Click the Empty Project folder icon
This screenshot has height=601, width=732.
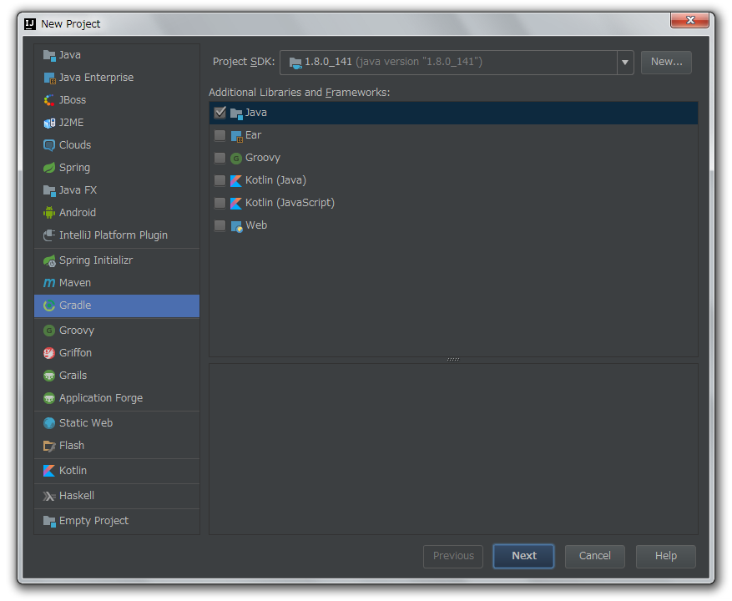click(x=49, y=521)
